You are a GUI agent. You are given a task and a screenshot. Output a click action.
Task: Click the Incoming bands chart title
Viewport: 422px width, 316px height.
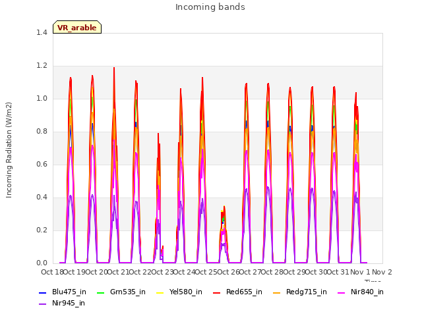(x=210, y=7)
